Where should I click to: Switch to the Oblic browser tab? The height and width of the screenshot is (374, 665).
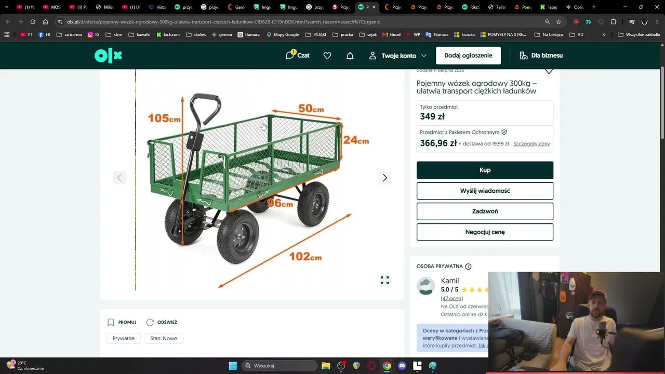tap(575, 7)
